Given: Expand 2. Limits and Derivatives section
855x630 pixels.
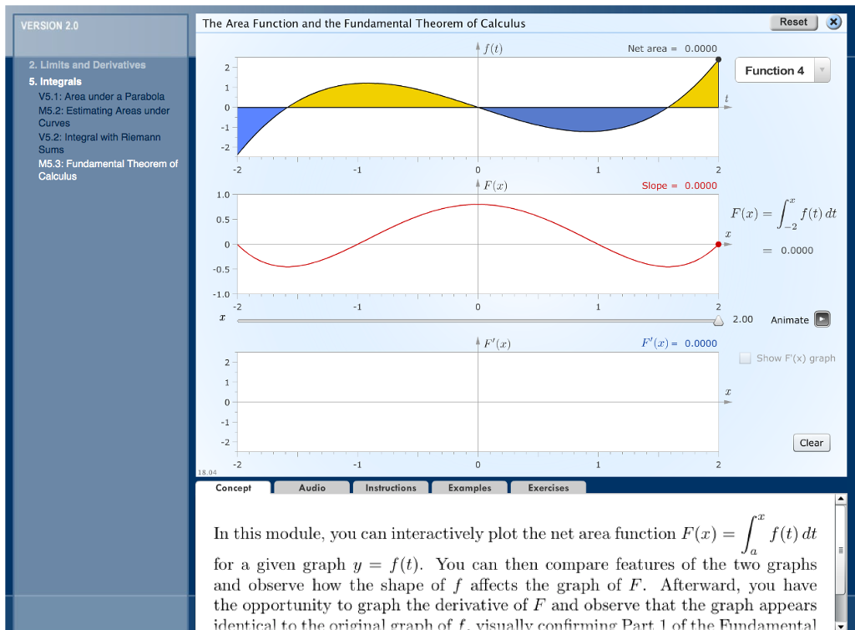Looking at the screenshot, I should click(87, 65).
